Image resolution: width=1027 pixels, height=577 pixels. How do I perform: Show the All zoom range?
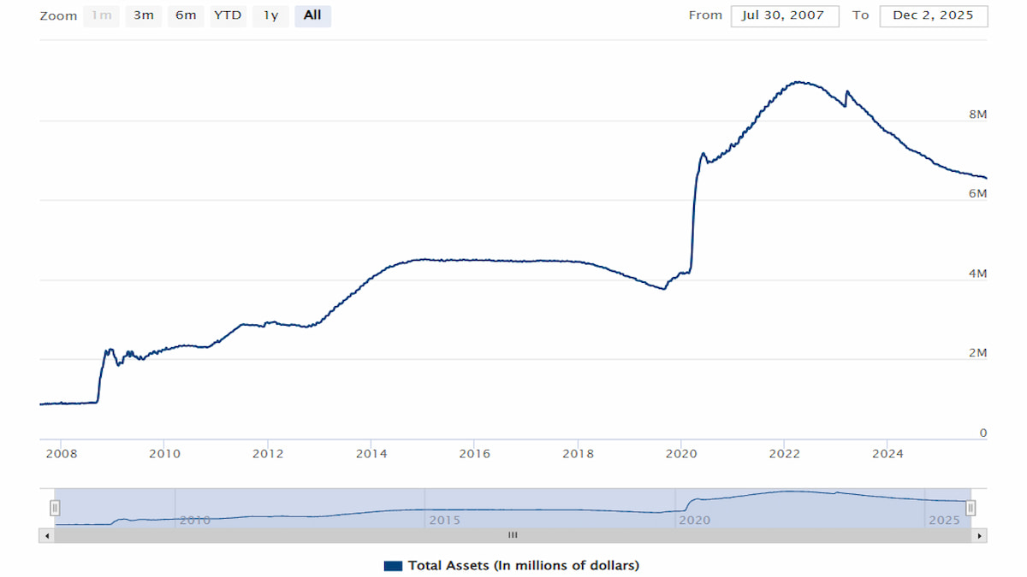click(312, 15)
